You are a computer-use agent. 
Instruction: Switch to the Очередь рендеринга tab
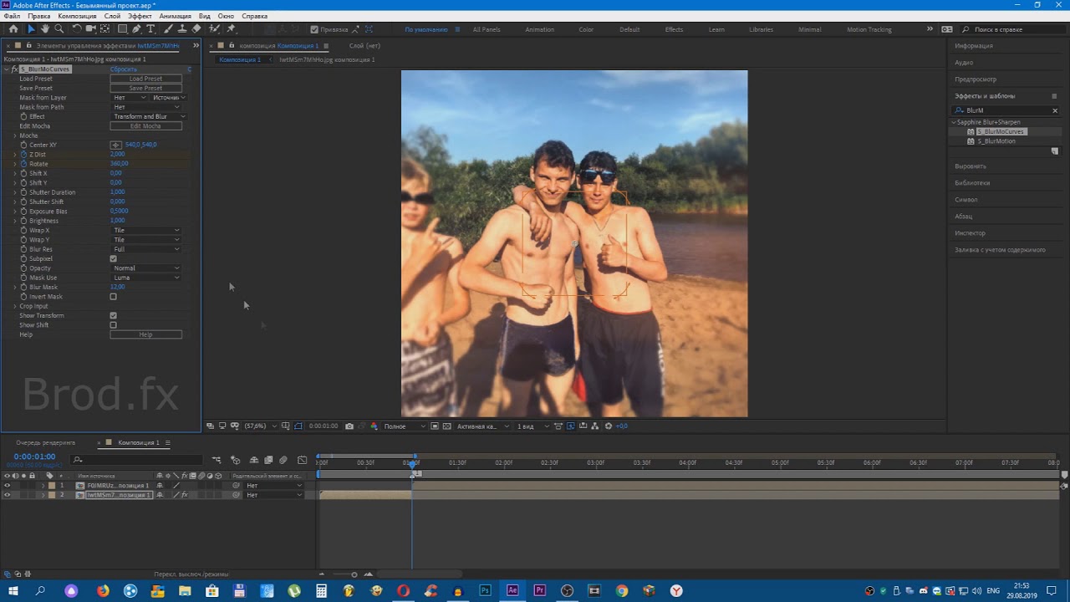coord(45,442)
